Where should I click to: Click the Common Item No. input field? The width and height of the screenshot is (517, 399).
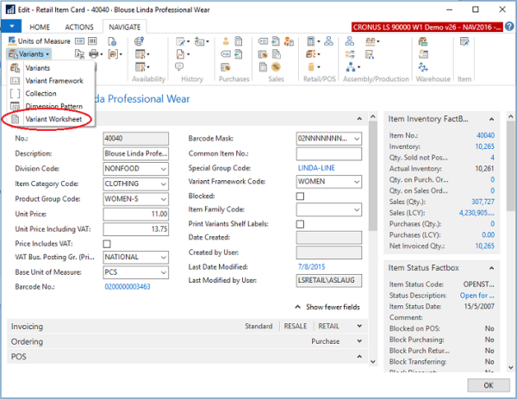[x=329, y=154]
